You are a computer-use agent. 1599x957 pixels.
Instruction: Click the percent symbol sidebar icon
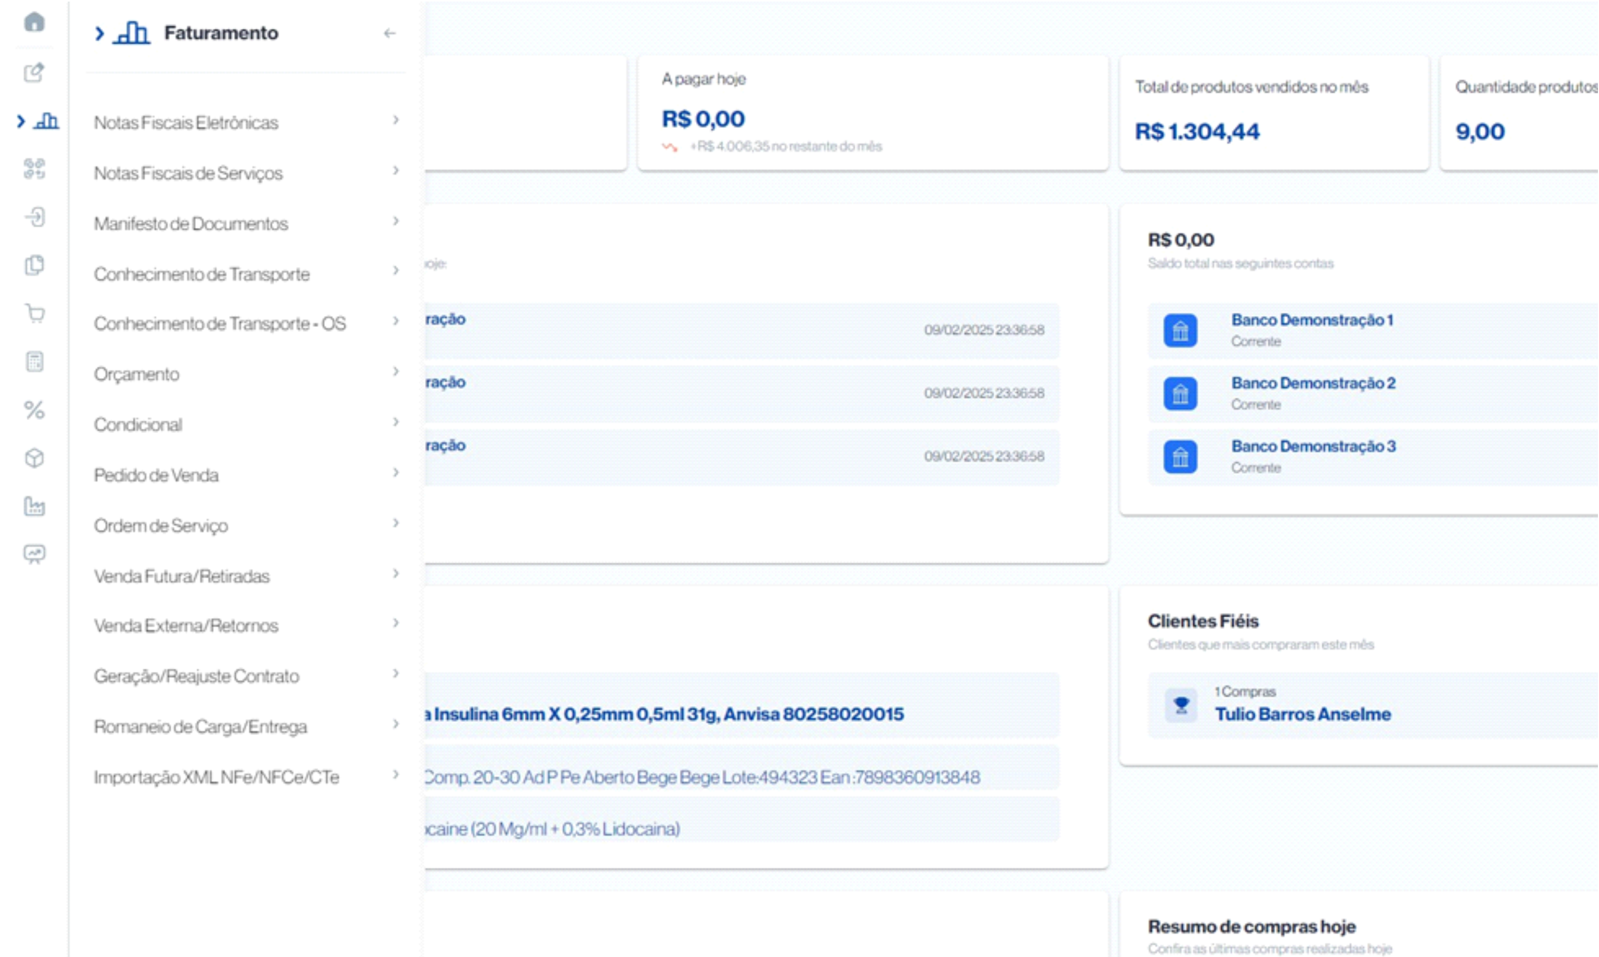click(34, 410)
